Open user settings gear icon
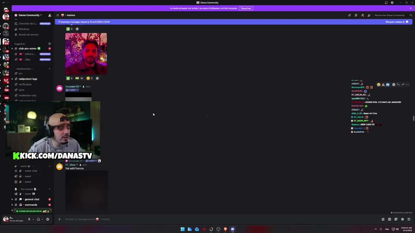Viewport: 415px width, 233px height. pyautogui.click(x=48, y=219)
